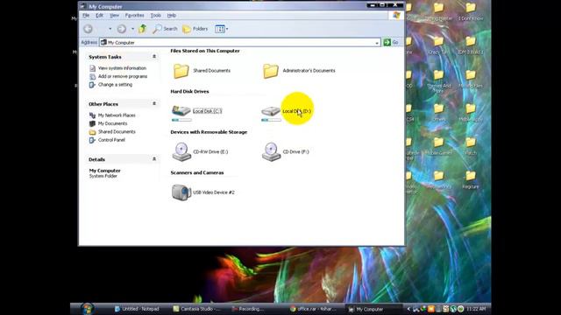561x315 pixels.
Task: Switch to Untitled - Notepad taskbar button
Action: (137, 309)
